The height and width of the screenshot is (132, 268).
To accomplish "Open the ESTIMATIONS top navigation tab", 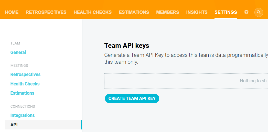I will [134, 12].
